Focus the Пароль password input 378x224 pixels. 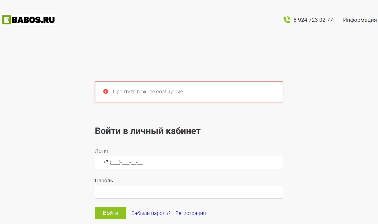point(189,192)
